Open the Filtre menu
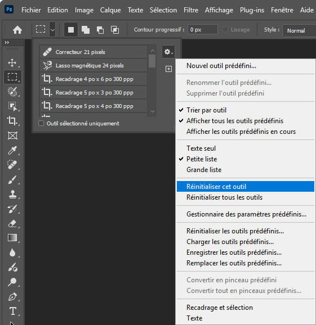This screenshot has height=325, width=316. click(191, 10)
